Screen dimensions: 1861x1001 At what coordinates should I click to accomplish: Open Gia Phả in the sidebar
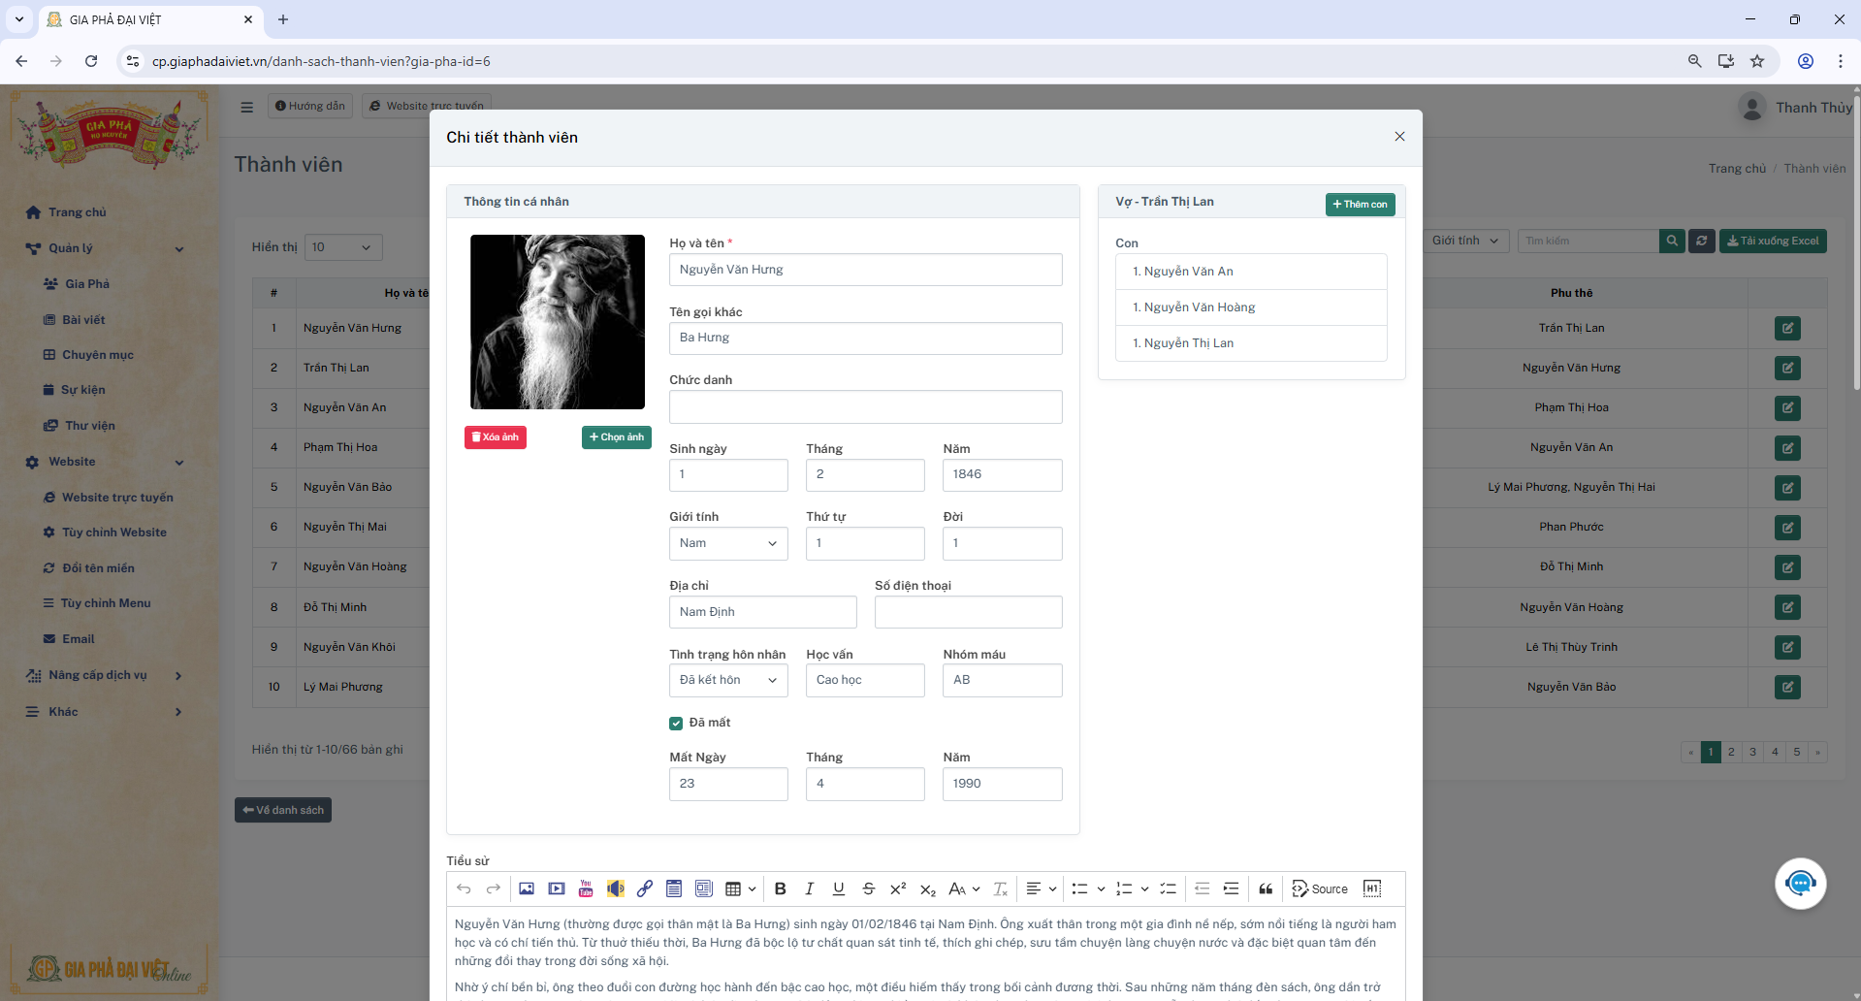pyautogui.click(x=86, y=284)
